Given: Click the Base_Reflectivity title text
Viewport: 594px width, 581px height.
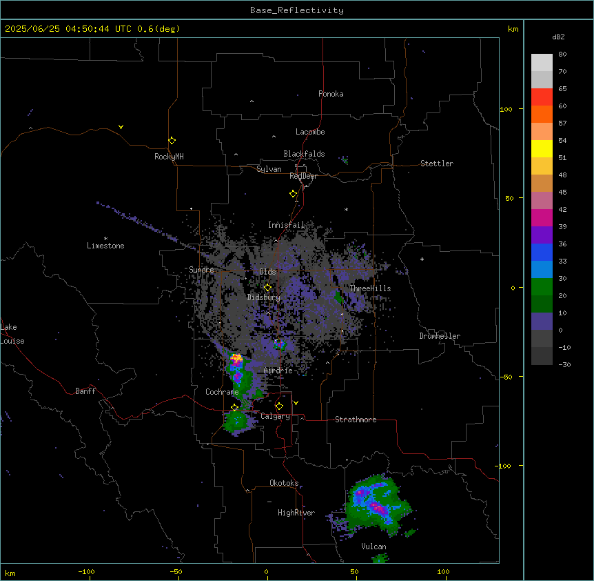Looking at the screenshot, I should pyautogui.click(x=297, y=10).
